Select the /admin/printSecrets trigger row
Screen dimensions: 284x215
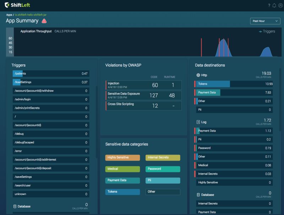[x=51, y=108]
